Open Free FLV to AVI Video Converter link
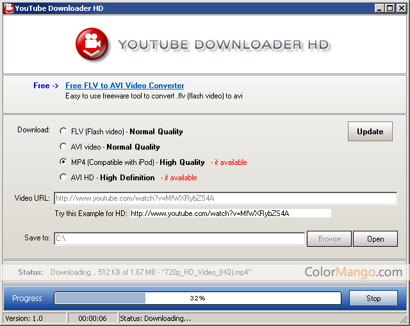The width and height of the screenshot is (410, 326). tap(124, 86)
